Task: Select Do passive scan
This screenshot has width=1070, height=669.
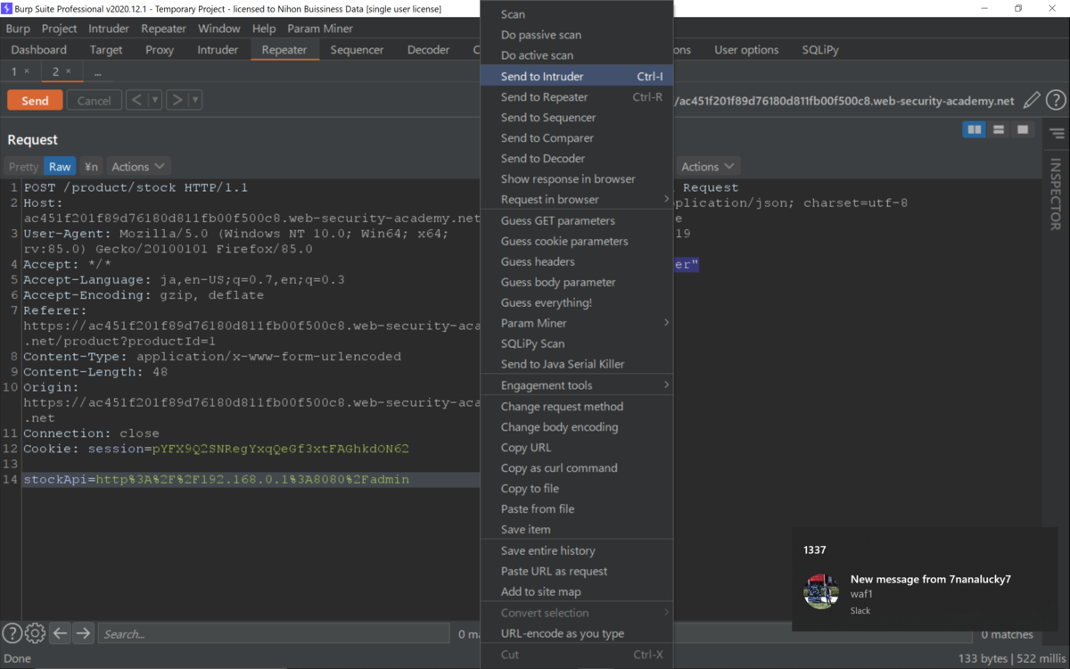Action: pos(576,35)
